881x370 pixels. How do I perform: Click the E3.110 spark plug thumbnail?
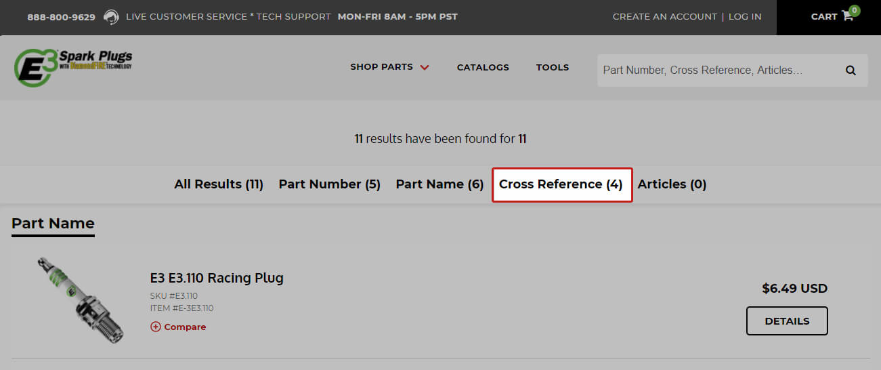point(82,299)
